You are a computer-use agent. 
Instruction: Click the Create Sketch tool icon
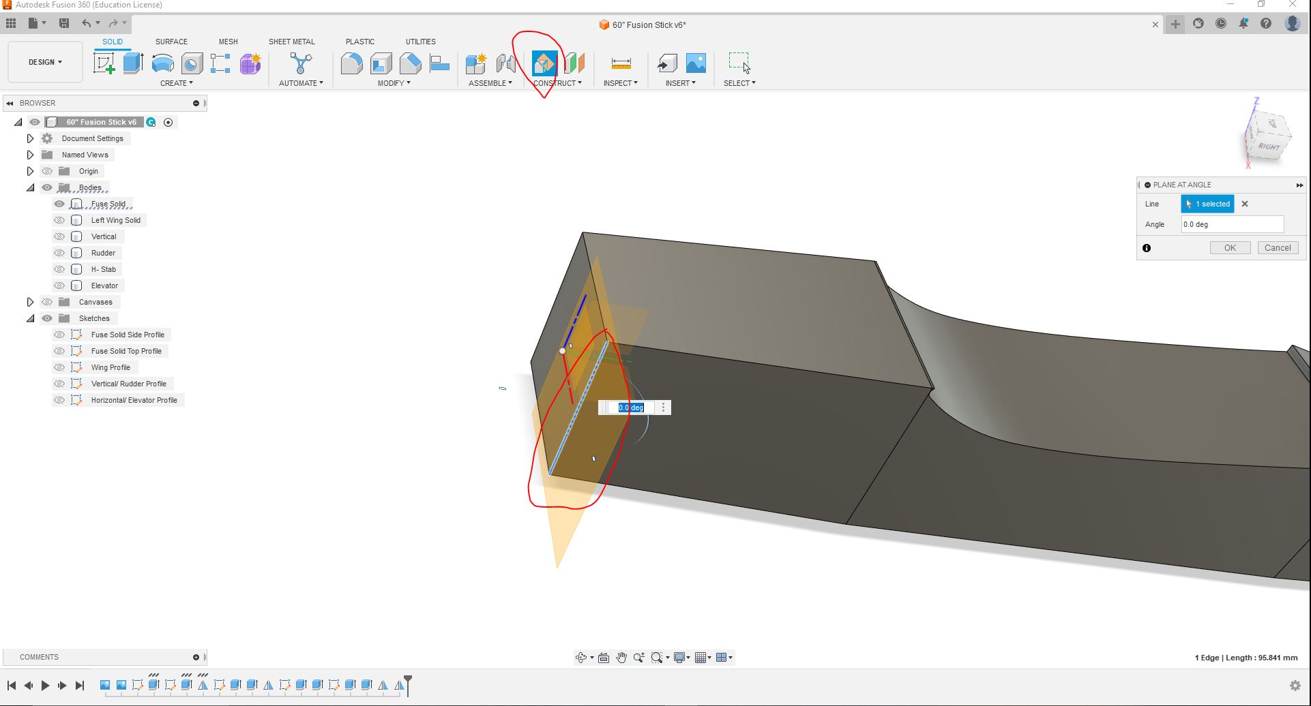tap(104, 63)
